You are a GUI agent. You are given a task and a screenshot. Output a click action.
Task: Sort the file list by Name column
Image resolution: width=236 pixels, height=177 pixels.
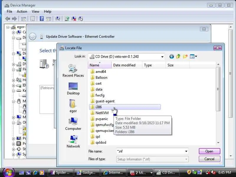click(x=100, y=65)
